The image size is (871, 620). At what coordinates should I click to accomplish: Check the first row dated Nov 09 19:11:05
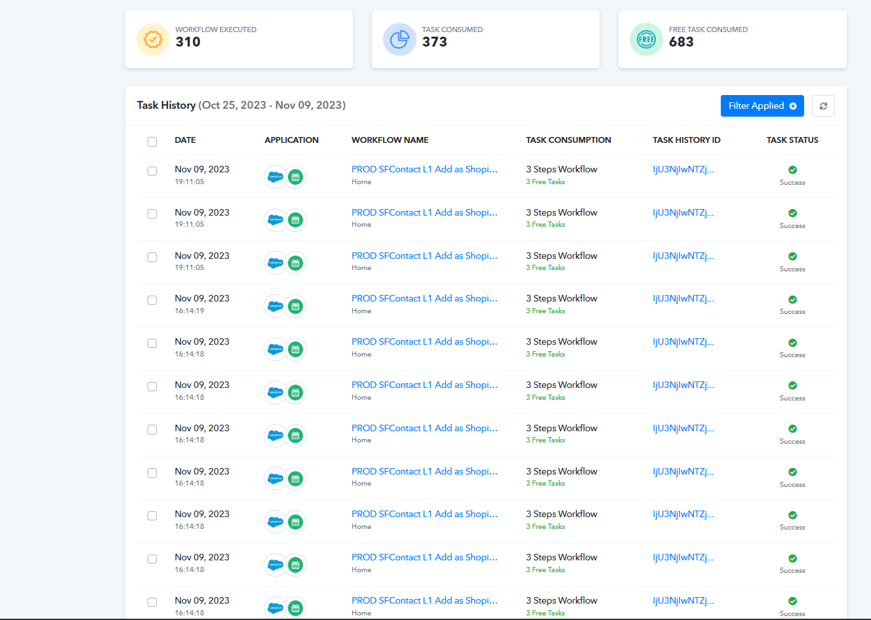pos(152,171)
